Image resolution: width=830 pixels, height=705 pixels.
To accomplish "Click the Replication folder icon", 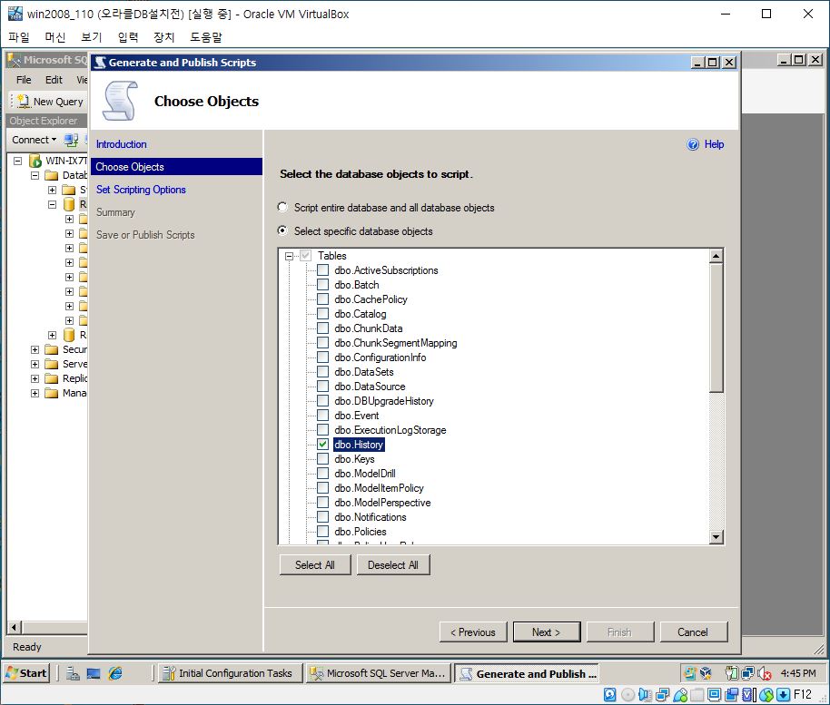I will click(52, 378).
